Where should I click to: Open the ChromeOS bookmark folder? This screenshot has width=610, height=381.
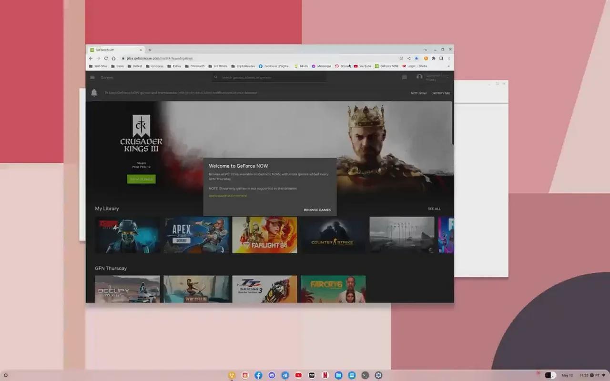pos(195,66)
